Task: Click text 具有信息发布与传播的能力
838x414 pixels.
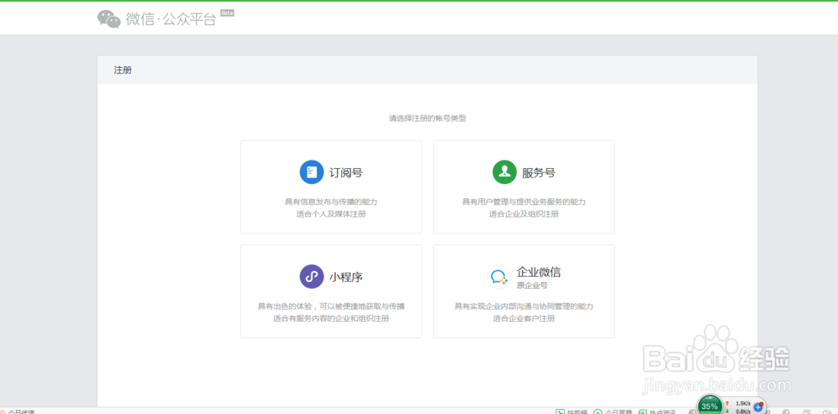Action: [331, 202]
